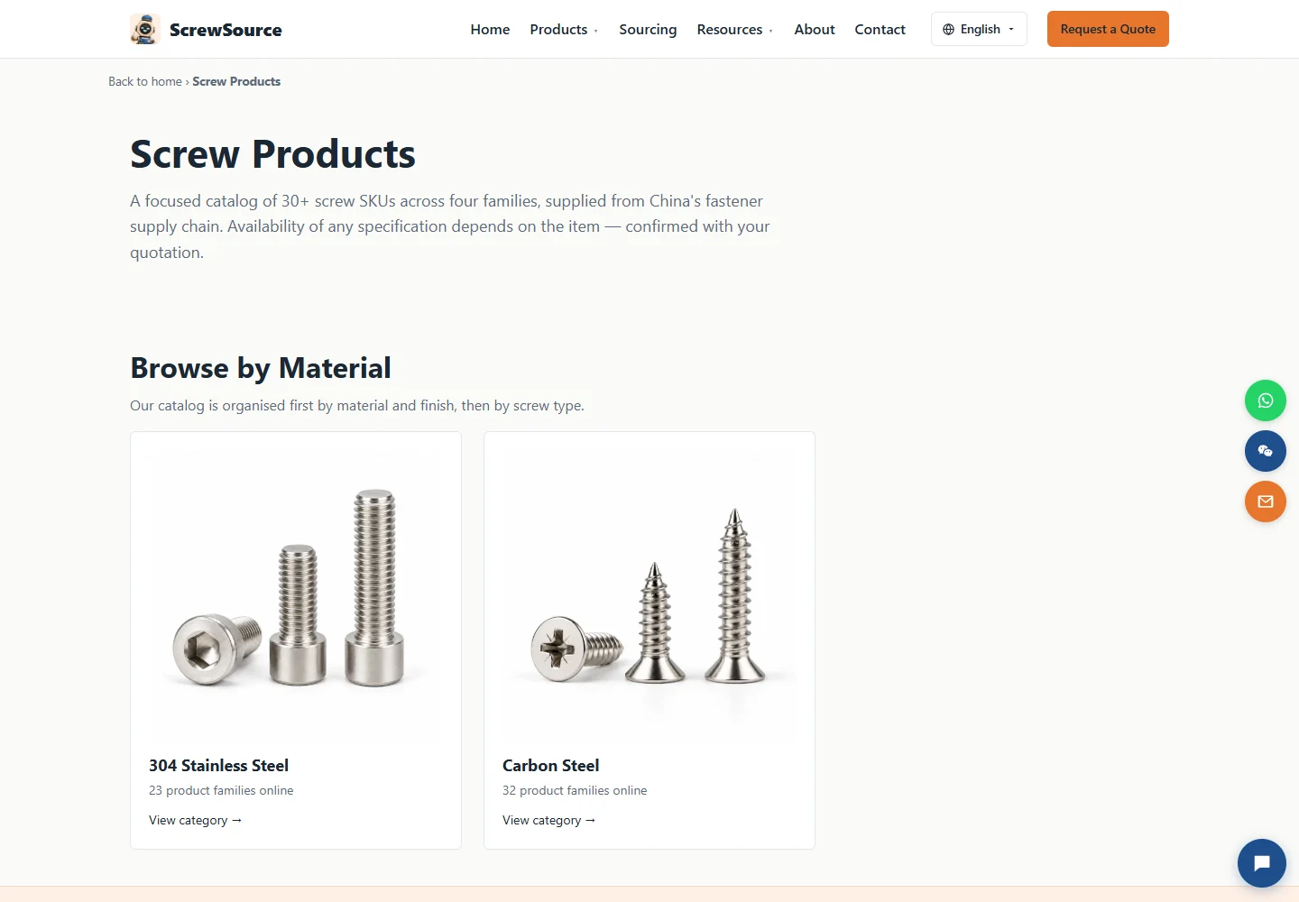Screen dimensions: 1299x902
Task: Click the Screw Products page heading
Action: tap(272, 154)
